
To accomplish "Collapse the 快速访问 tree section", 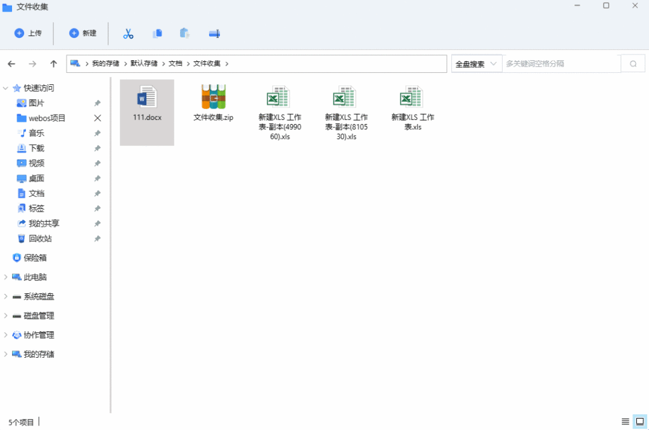I will pyautogui.click(x=6, y=88).
